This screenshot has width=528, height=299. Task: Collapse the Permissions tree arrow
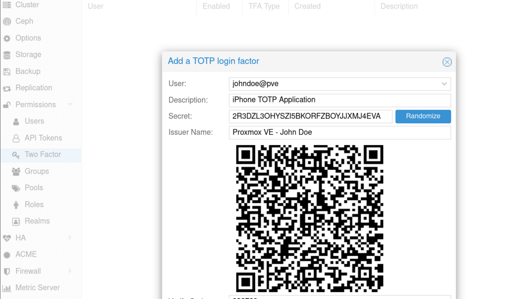click(70, 105)
